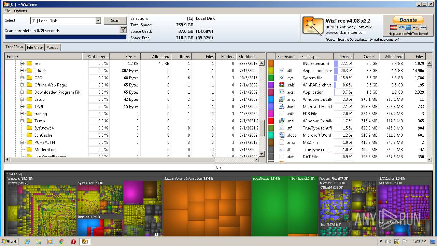Click the .cab WinRAR archive icon

tap(282, 85)
